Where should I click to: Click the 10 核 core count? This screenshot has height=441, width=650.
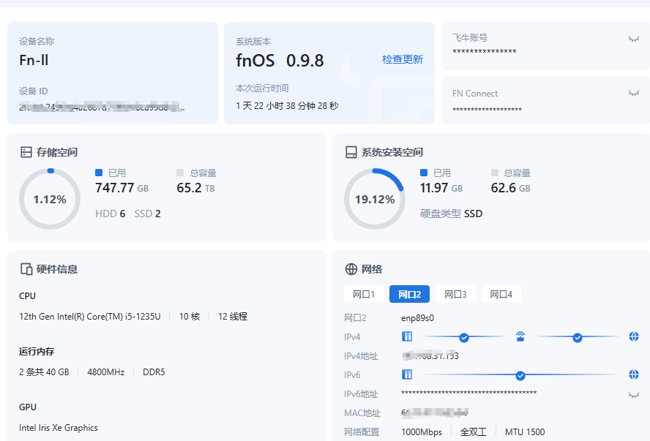pos(190,317)
